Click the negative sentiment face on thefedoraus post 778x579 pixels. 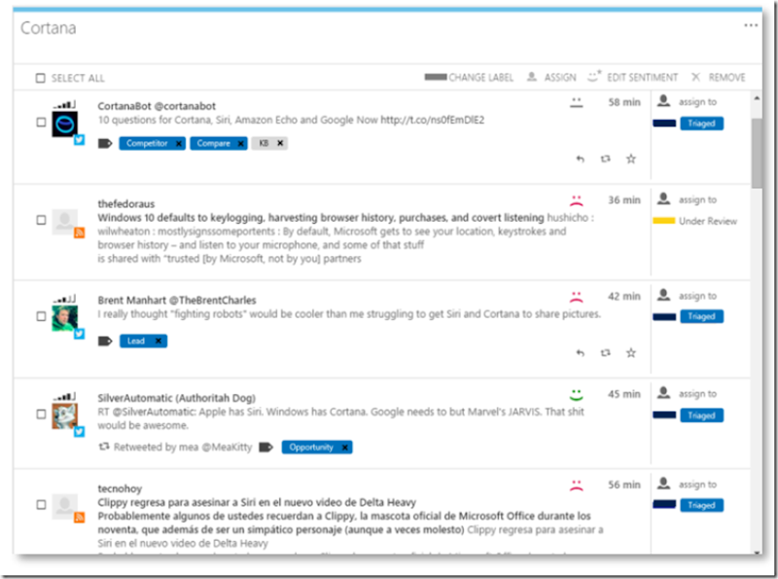(576, 200)
